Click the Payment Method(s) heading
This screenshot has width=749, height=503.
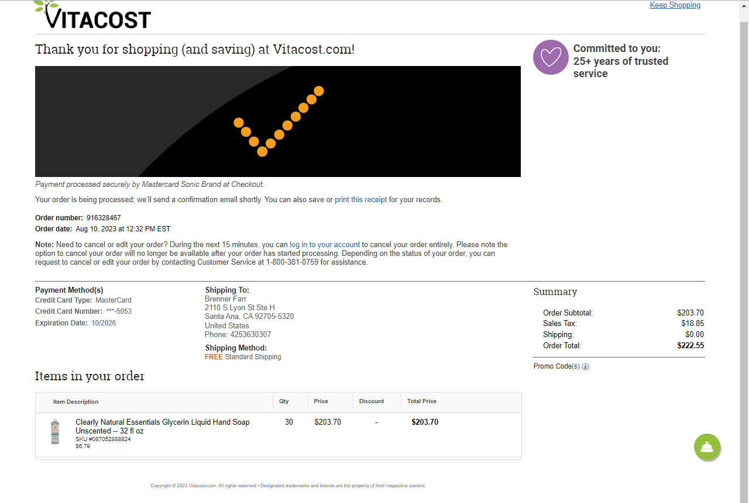(x=69, y=290)
